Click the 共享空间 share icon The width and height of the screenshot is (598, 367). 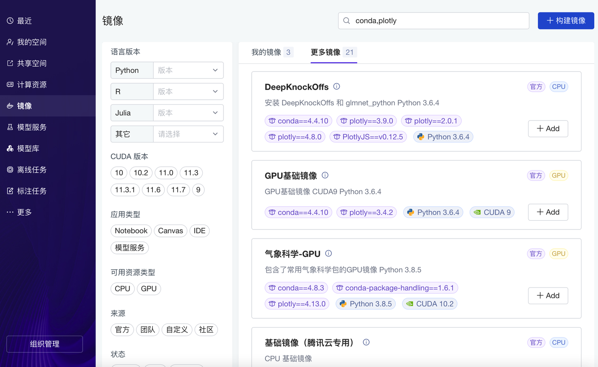(x=10, y=63)
